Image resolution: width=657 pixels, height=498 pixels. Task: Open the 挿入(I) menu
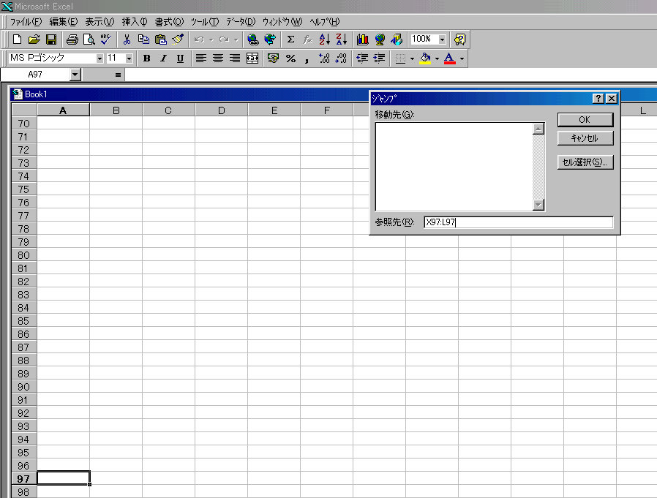[x=135, y=22]
